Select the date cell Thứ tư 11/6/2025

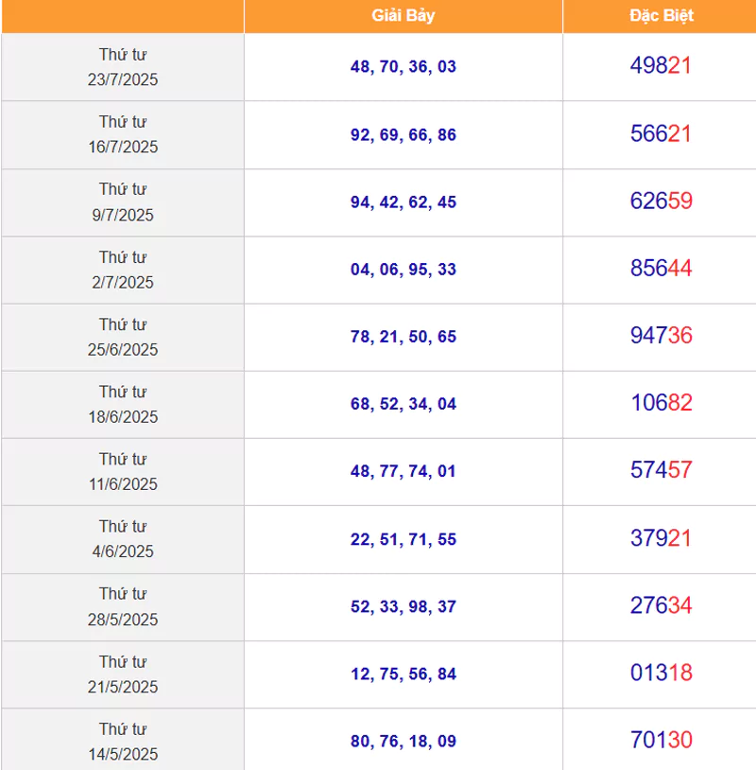[x=123, y=471]
